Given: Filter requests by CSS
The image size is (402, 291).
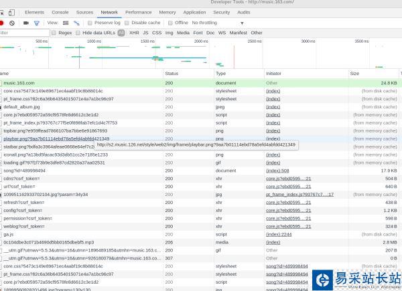Looking at the screenshot, I should [x=157, y=33].
